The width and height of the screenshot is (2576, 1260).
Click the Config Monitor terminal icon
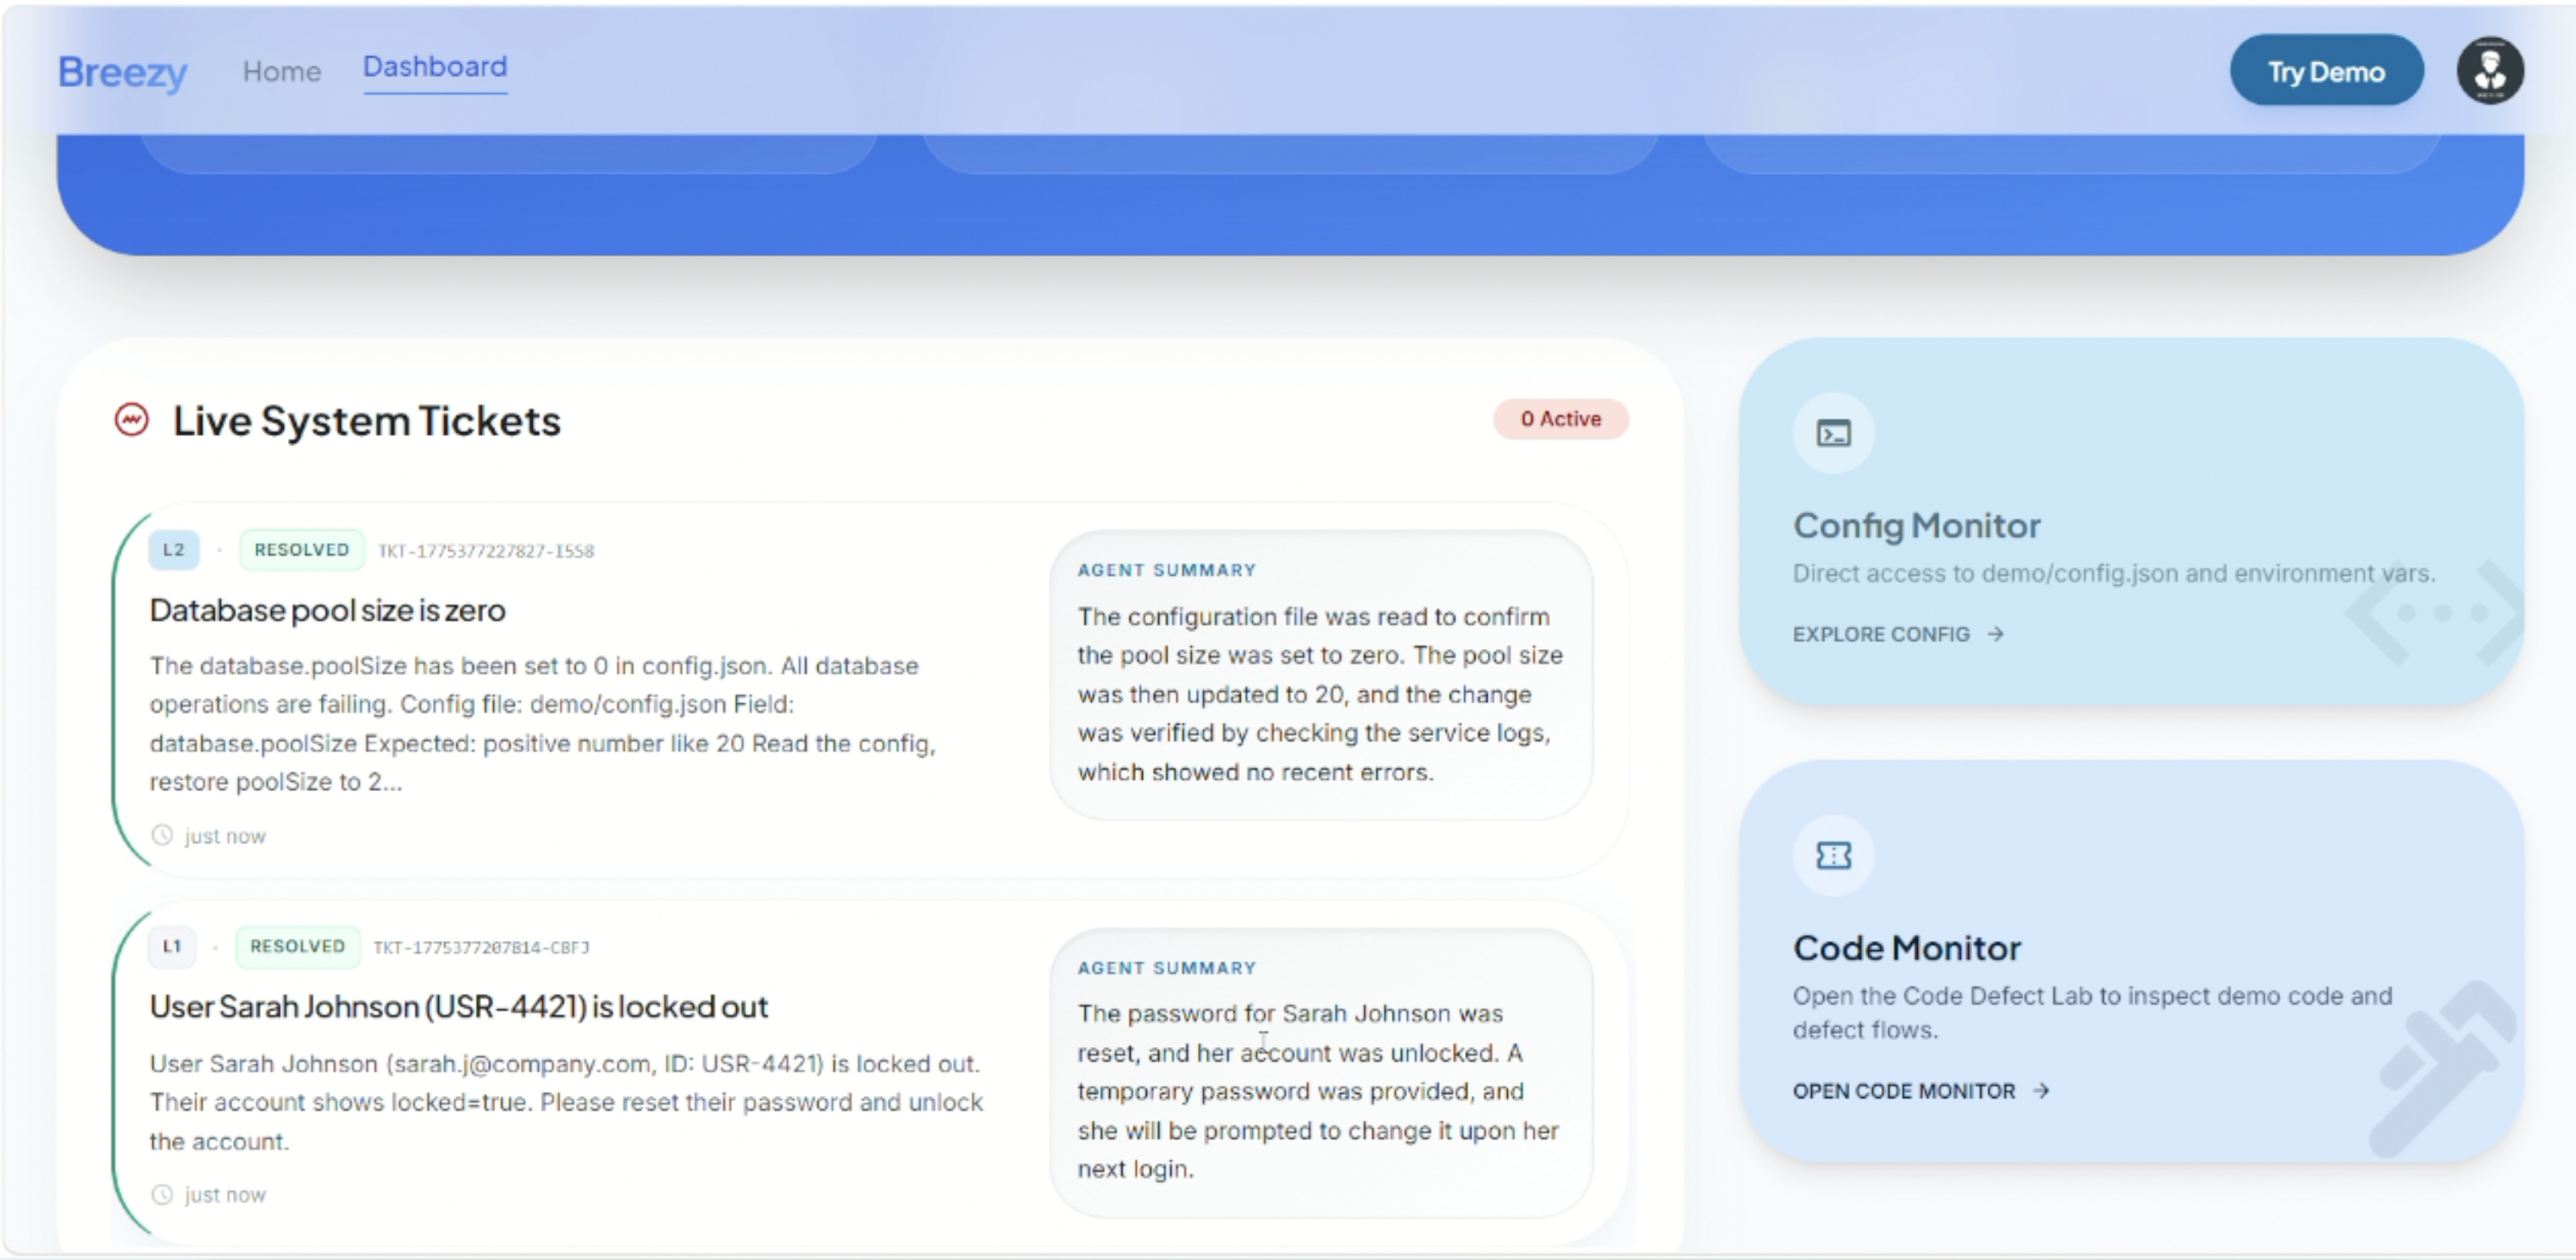coord(1833,434)
